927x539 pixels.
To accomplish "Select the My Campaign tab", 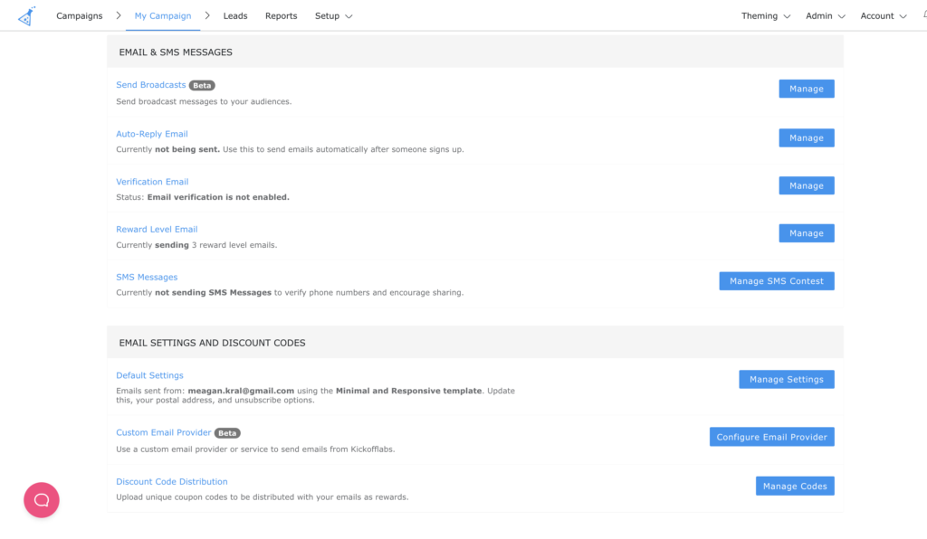I will [x=163, y=16].
